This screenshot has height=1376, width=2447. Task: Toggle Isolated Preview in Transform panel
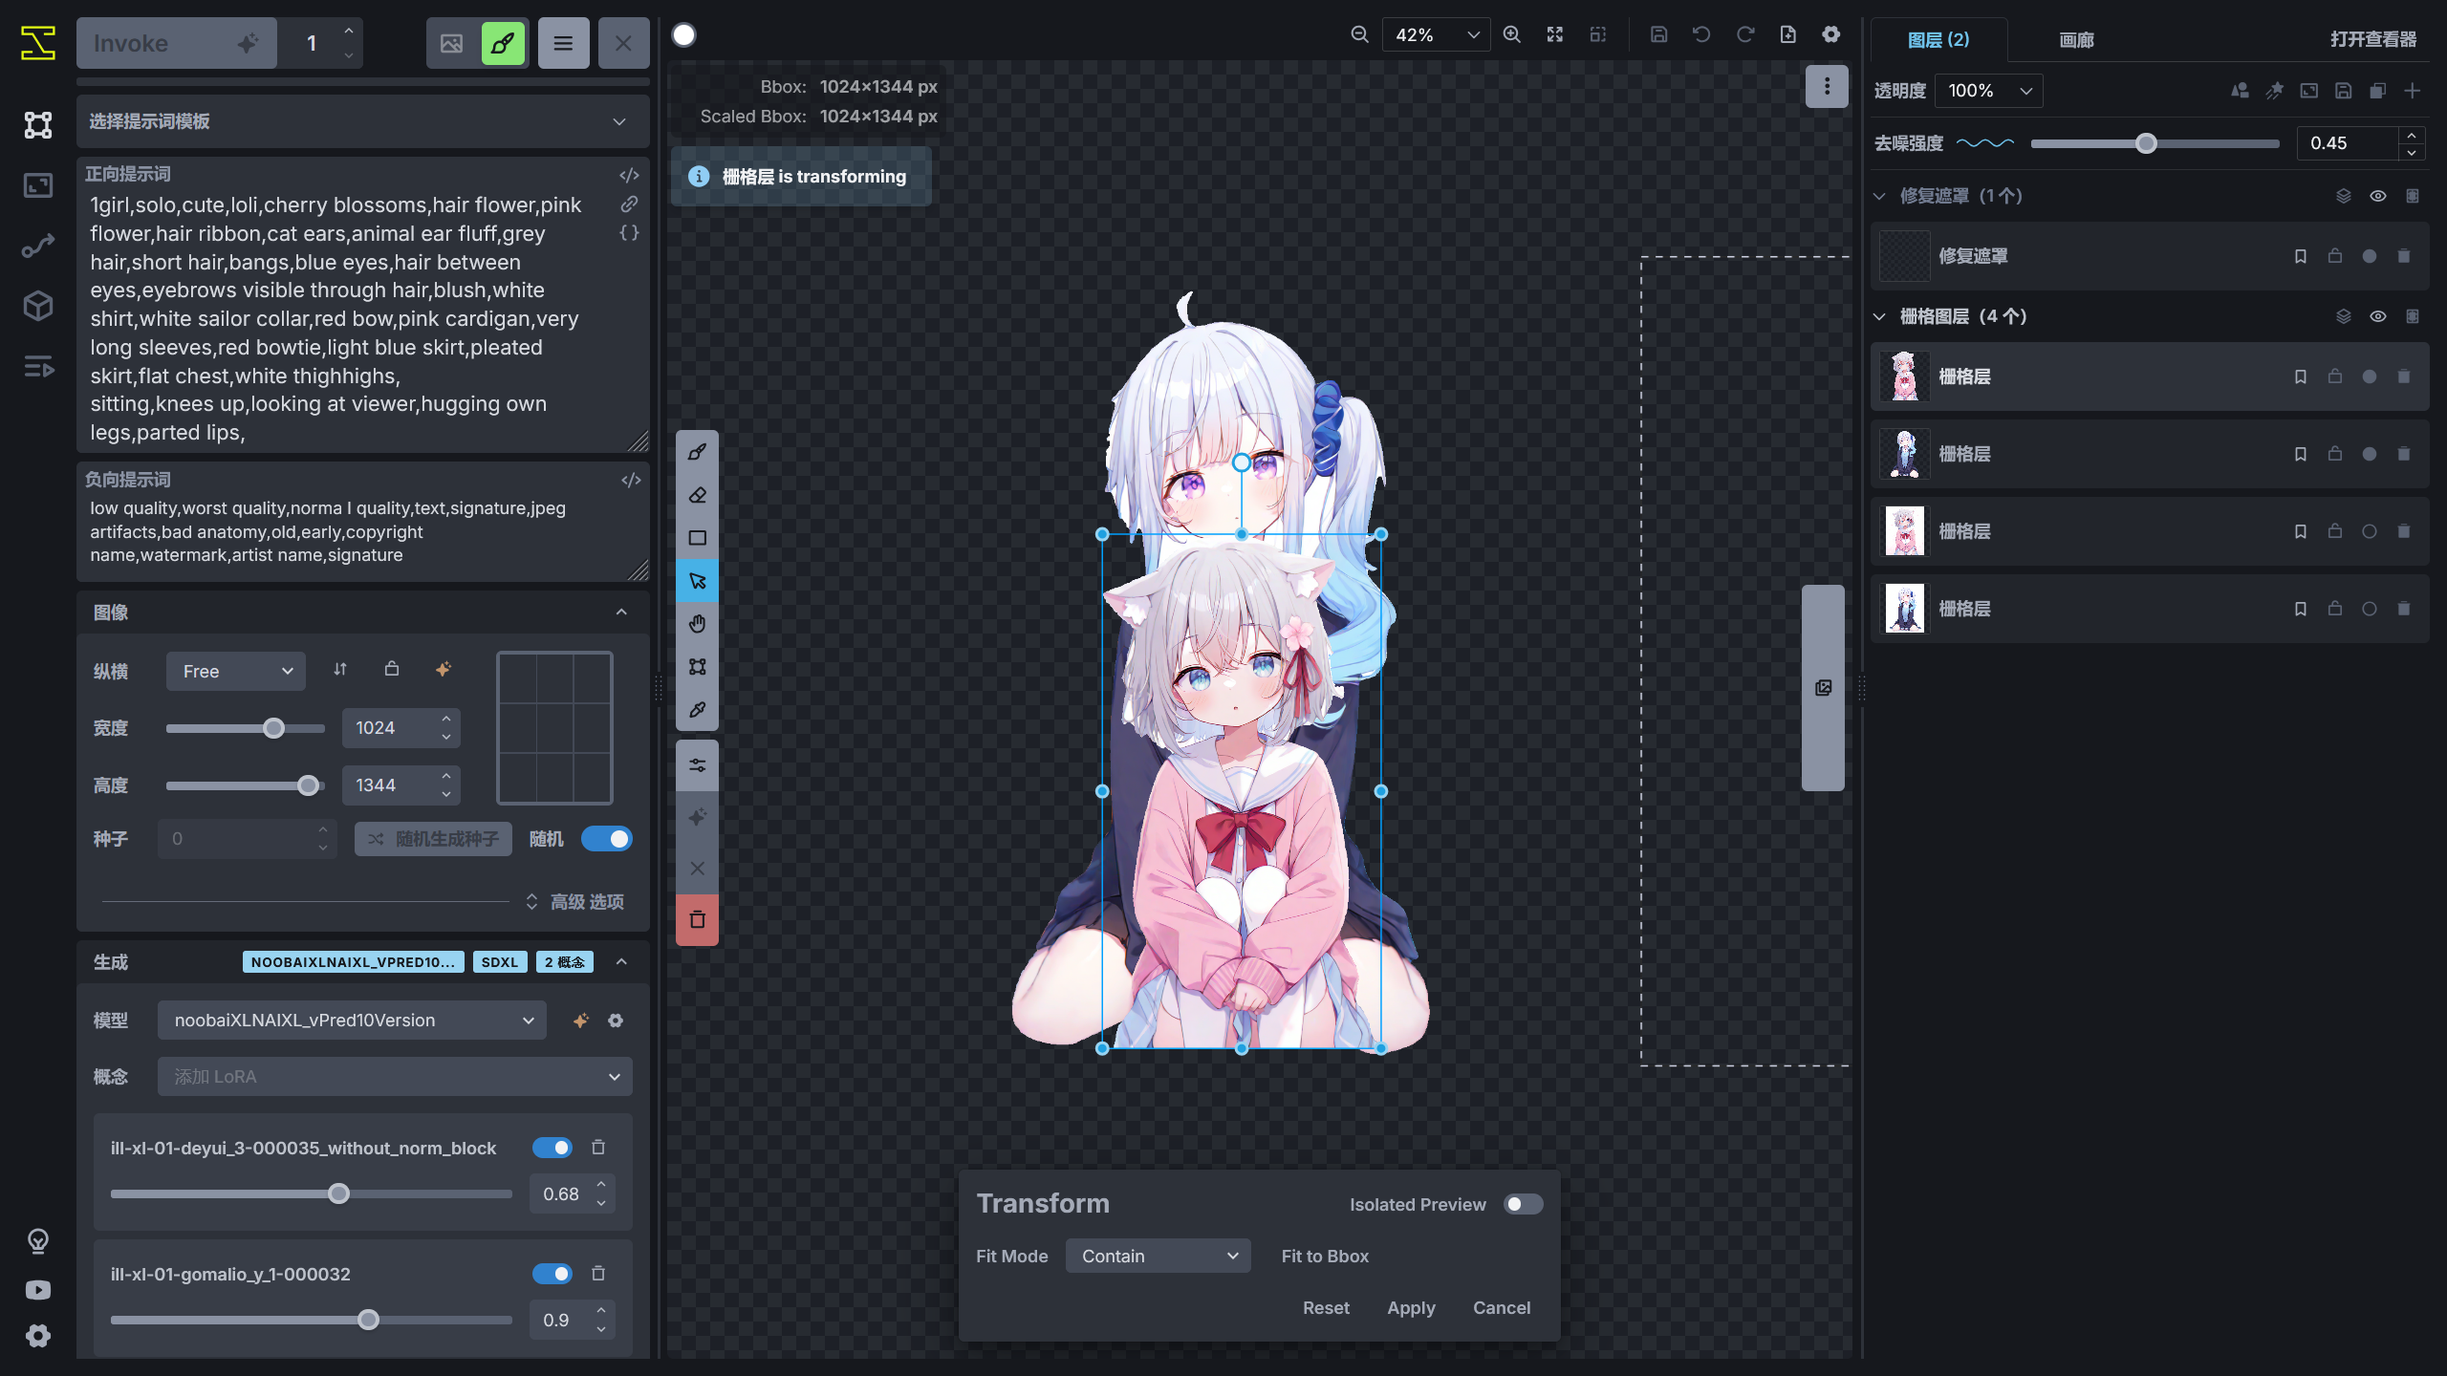click(1523, 1204)
